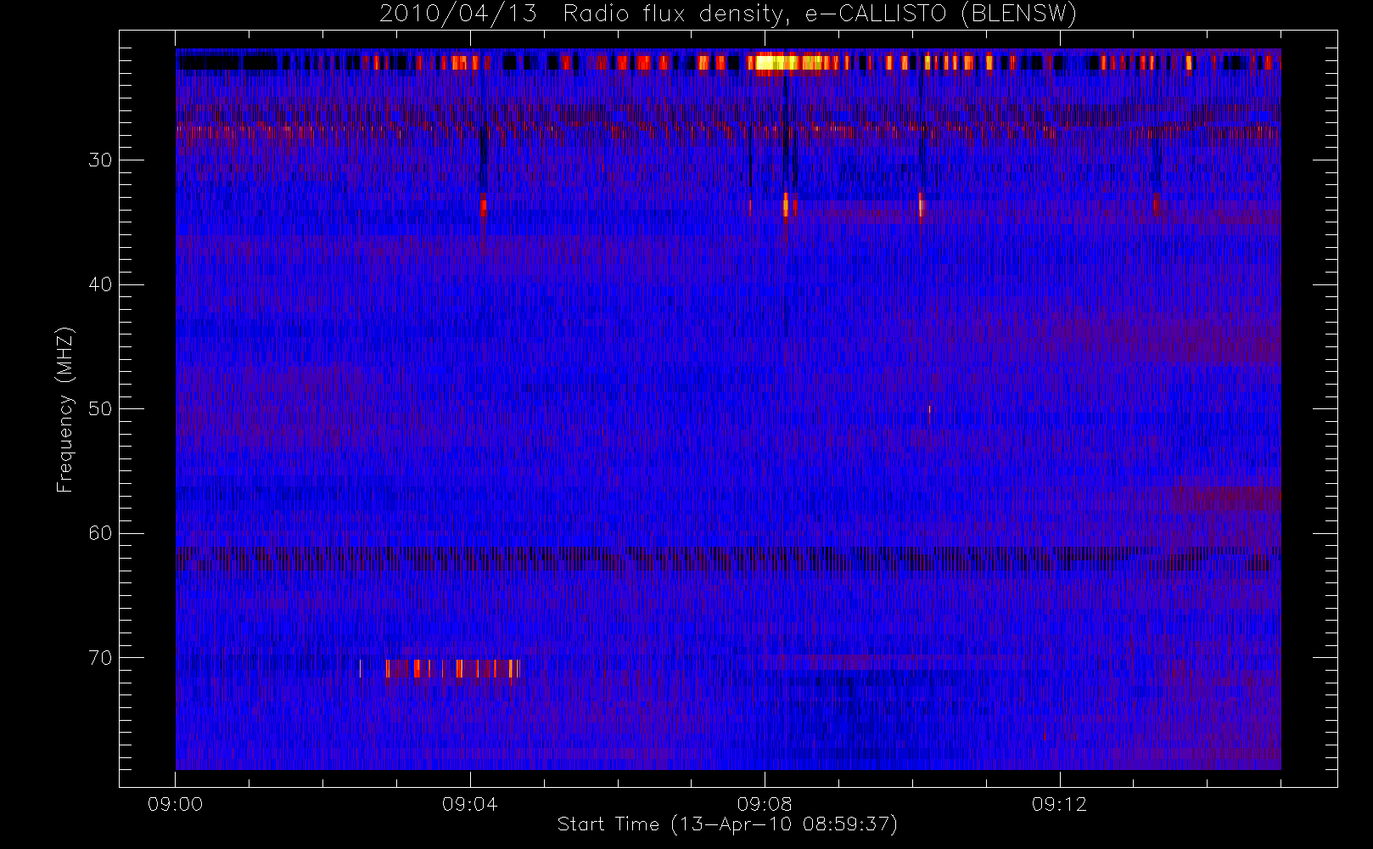Click the 'Start Time (13-Apr-10 08:59:37)' label
The width and height of the screenshot is (1373, 849).
point(727,824)
